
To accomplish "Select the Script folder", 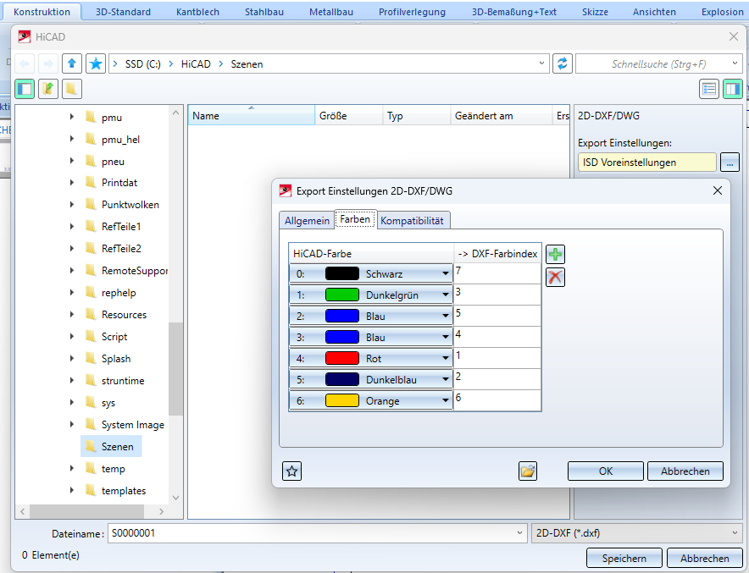I will point(114,337).
